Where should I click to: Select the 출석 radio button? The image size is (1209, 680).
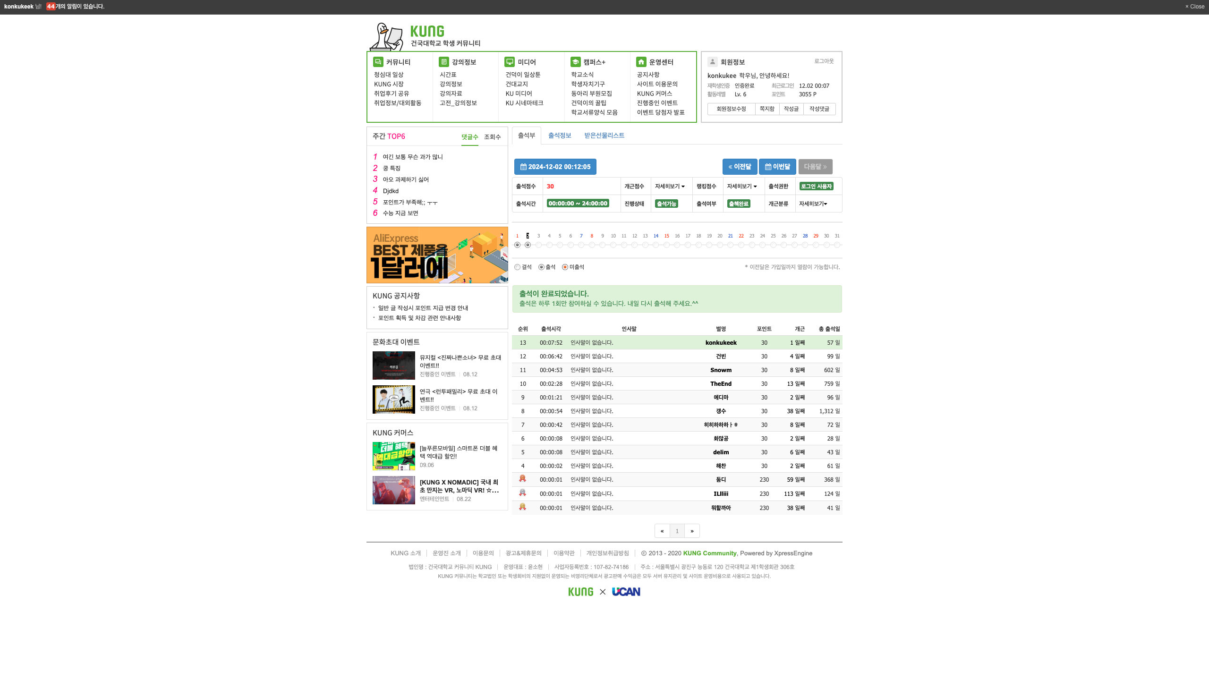(x=541, y=267)
